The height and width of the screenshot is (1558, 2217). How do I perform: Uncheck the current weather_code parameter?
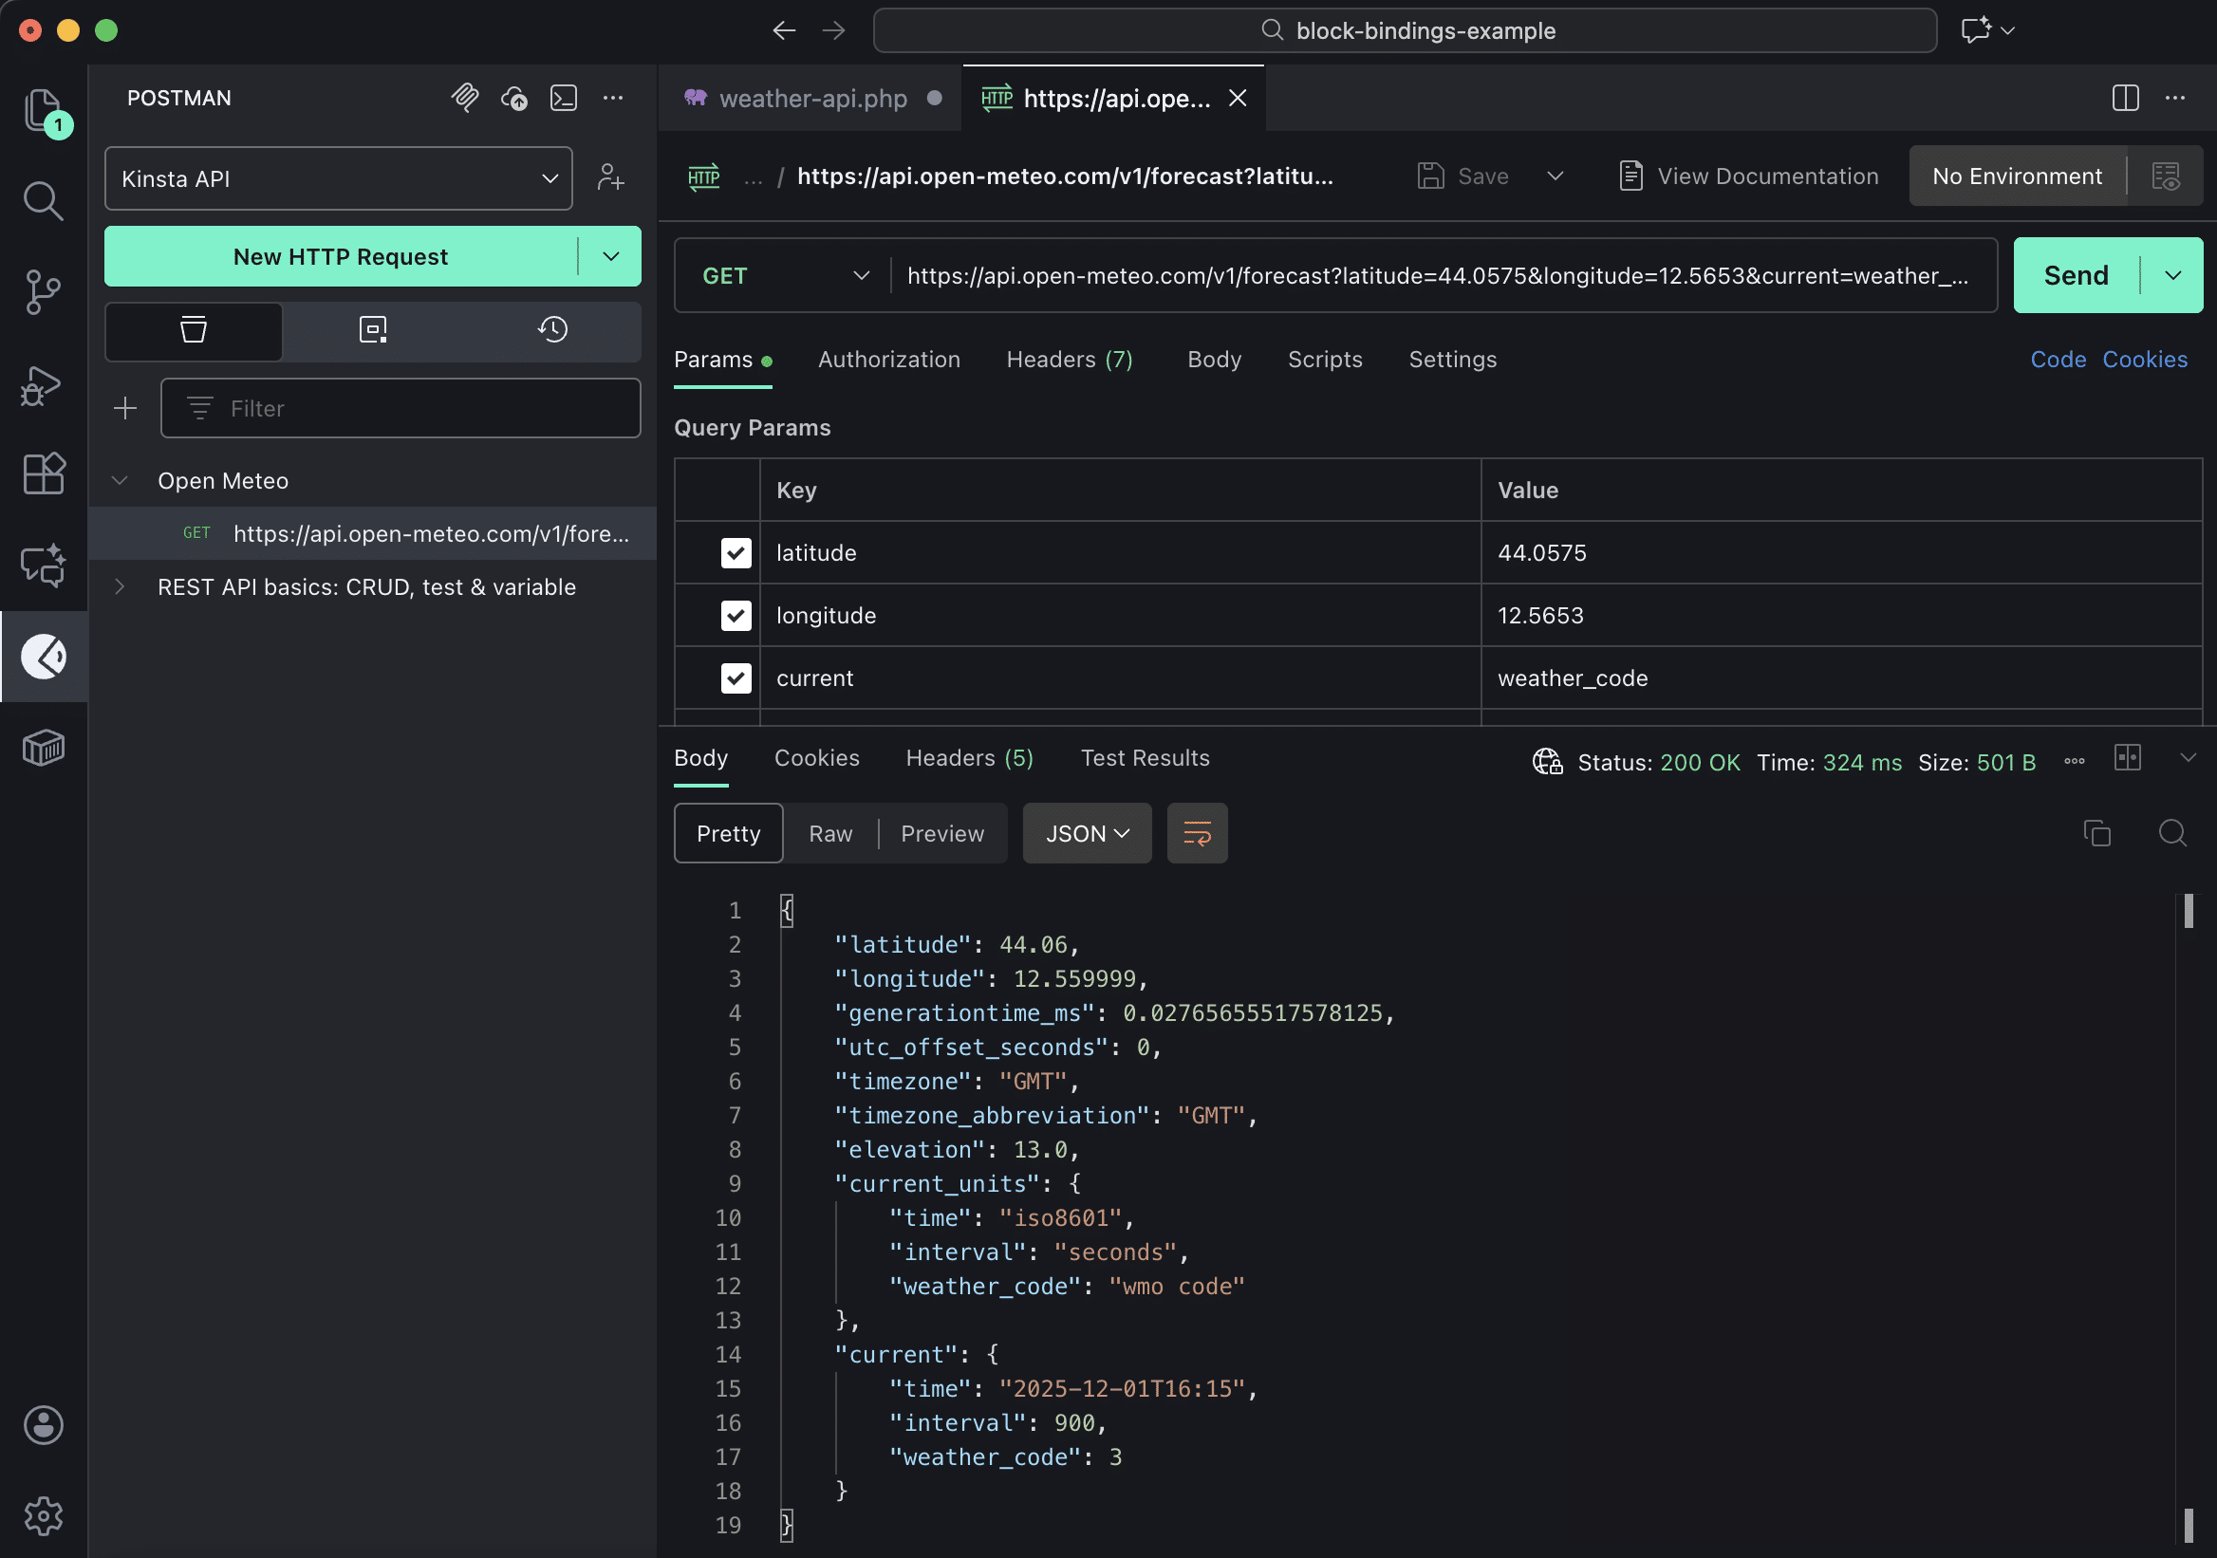tap(736, 677)
